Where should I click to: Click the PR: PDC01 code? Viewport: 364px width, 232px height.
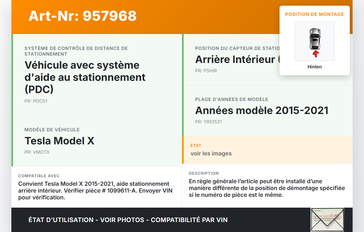click(36, 101)
